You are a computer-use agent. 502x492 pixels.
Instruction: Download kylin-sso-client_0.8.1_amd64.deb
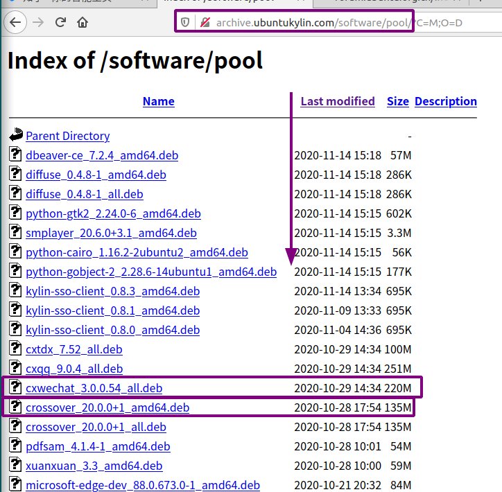[x=113, y=310]
